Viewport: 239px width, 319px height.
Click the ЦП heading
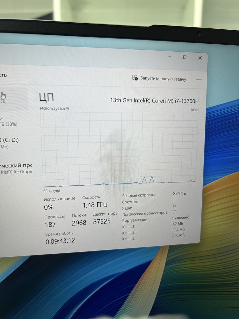[47, 97]
